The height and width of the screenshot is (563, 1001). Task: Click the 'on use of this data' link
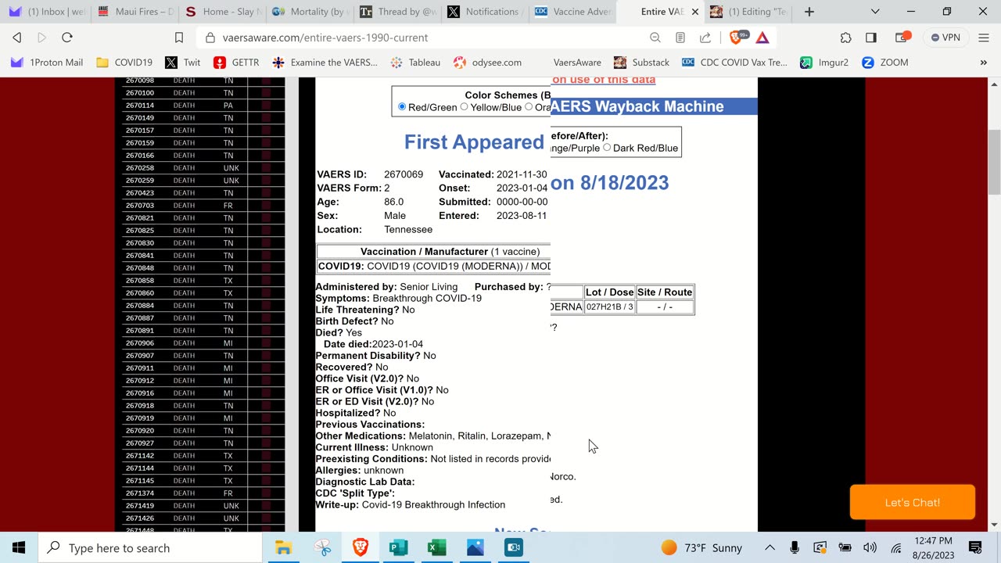point(603,80)
